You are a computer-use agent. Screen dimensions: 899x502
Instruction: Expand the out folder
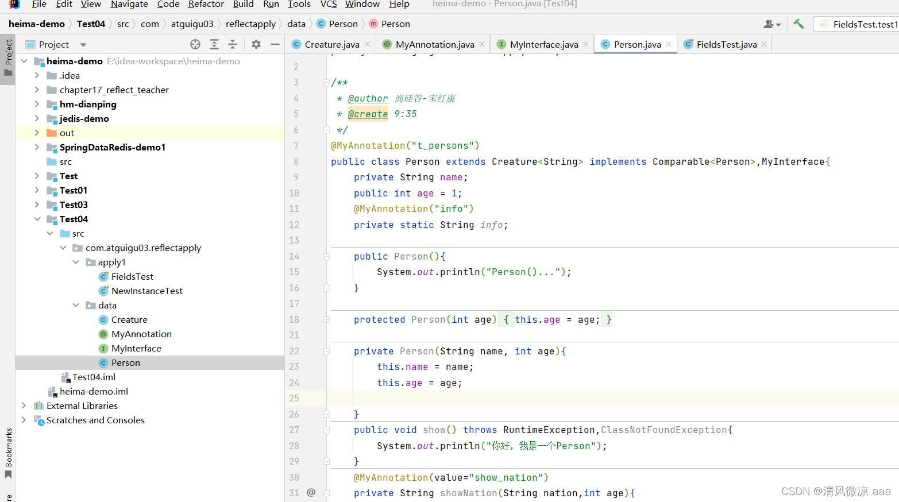pyautogui.click(x=37, y=133)
